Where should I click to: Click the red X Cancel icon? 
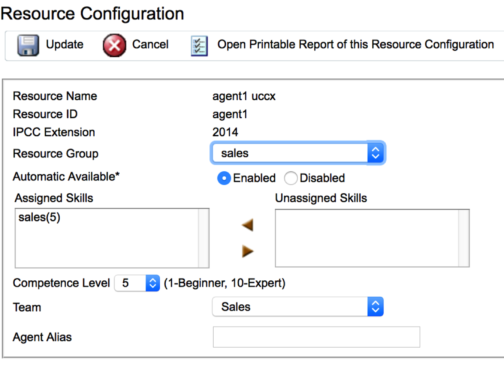tap(114, 45)
